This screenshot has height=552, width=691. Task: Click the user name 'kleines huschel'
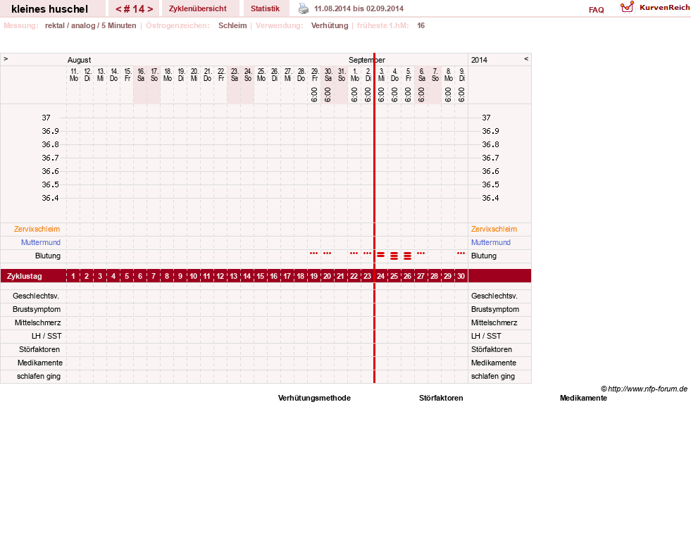coord(49,9)
